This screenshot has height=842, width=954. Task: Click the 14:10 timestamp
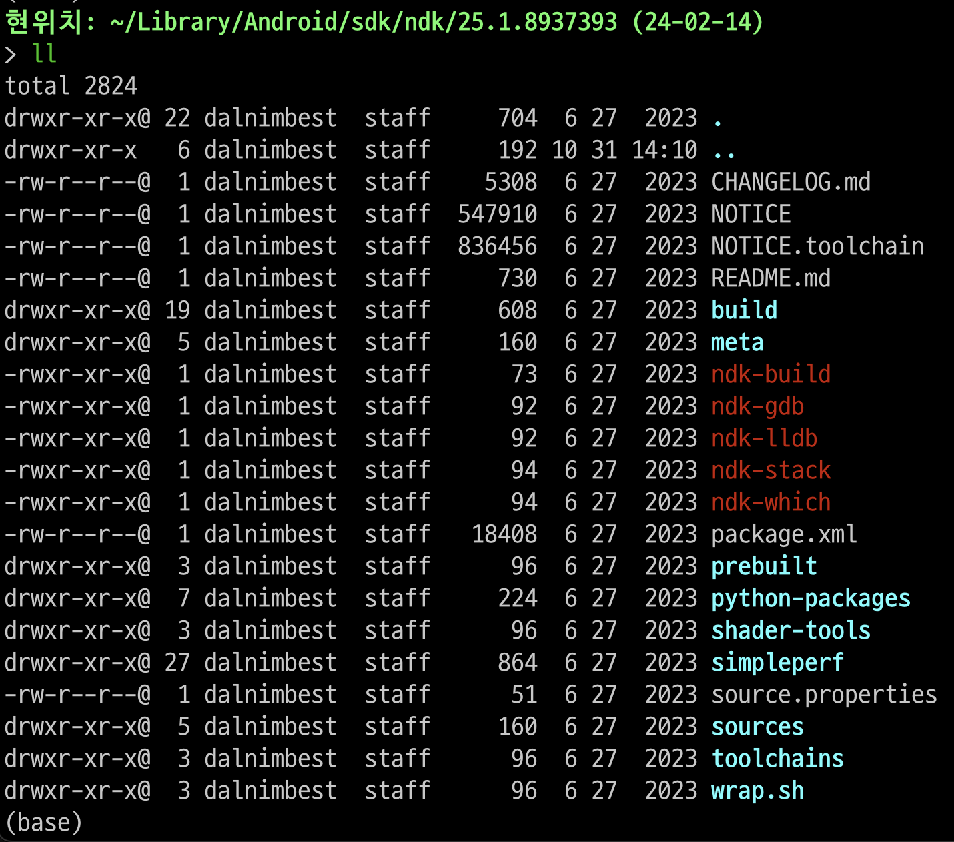[664, 150]
